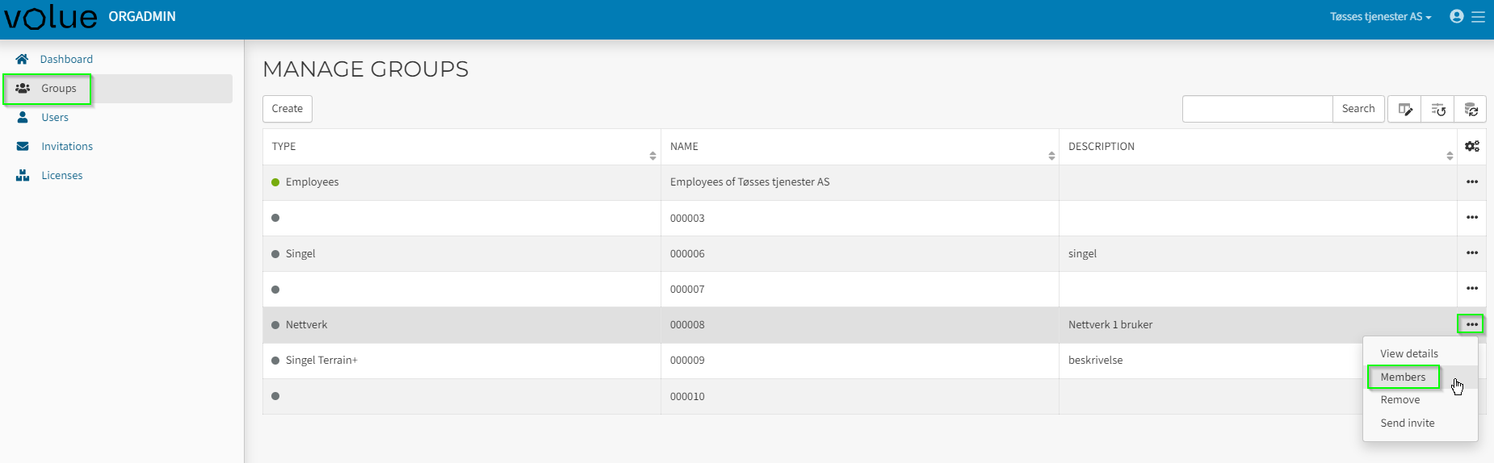Select Members from the context menu
The width and height of the screenshot is (1494, 463).
[1403, 377]
